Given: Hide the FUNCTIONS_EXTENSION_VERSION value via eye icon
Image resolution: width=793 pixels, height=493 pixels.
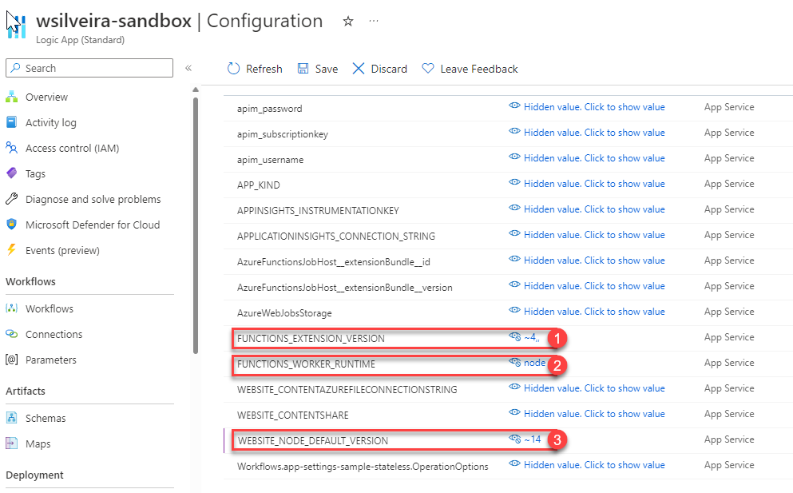Looking at the screenshot, I should click(515, 337).
